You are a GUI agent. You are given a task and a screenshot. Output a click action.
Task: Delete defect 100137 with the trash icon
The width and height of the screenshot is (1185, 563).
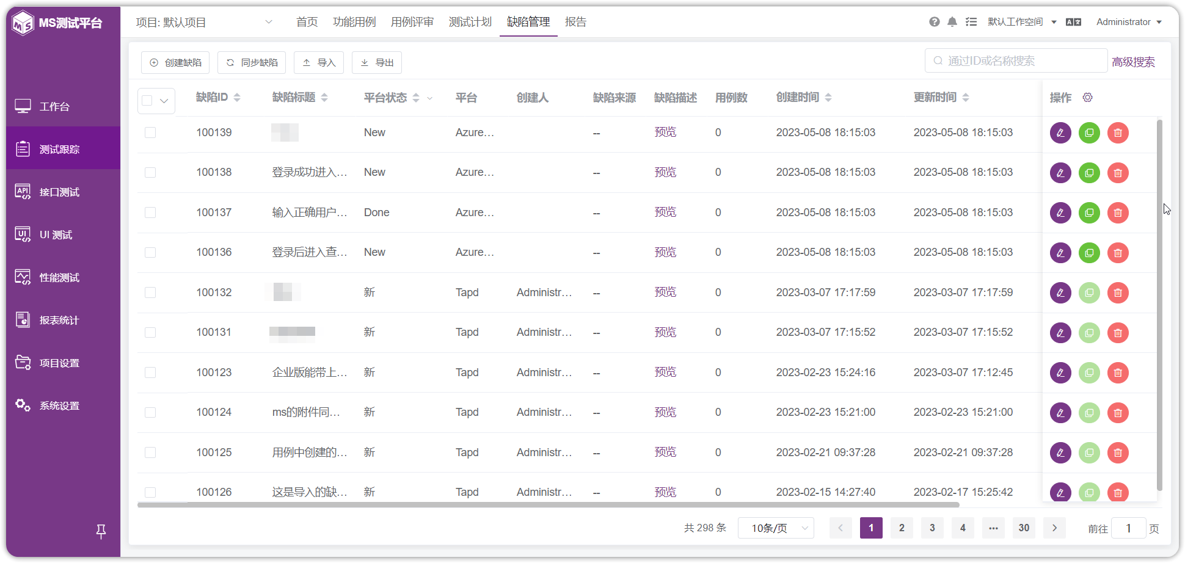point(1118,212)
